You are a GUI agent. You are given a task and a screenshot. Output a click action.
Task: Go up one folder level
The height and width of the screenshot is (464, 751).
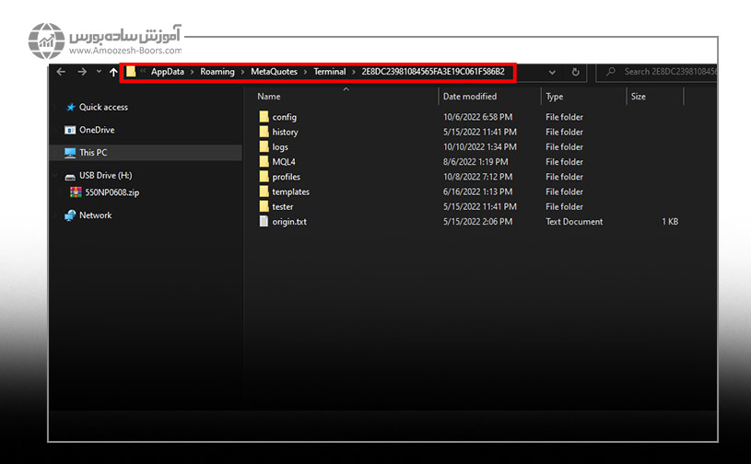coord(113,72)
